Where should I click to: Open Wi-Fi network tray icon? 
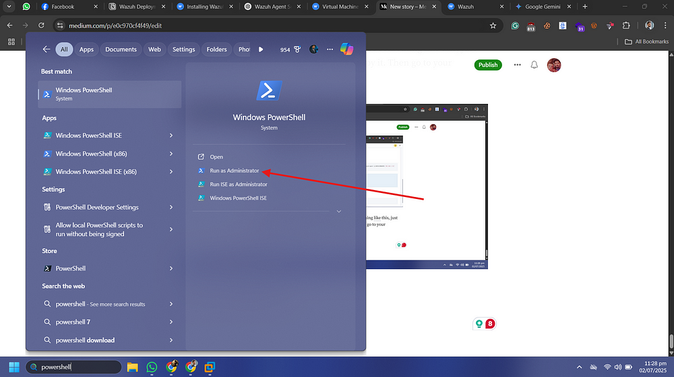[607, 367]
